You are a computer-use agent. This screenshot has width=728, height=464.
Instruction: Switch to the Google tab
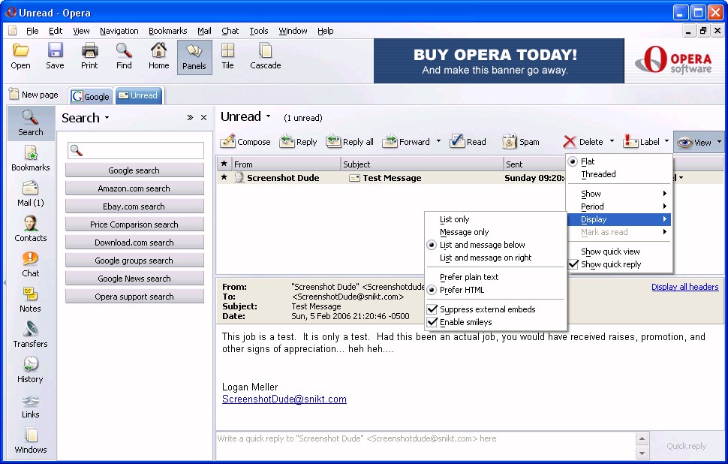[x=91, y=96]
